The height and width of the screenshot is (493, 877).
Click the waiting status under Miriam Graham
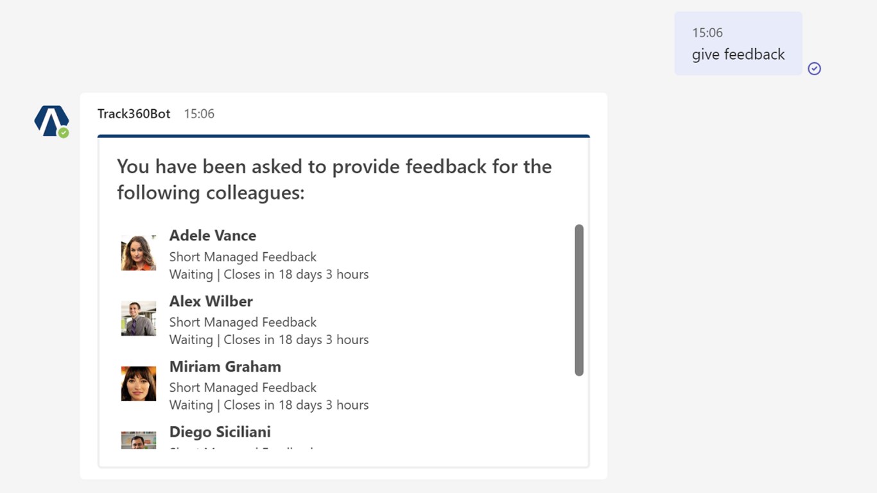coord(268,405)
